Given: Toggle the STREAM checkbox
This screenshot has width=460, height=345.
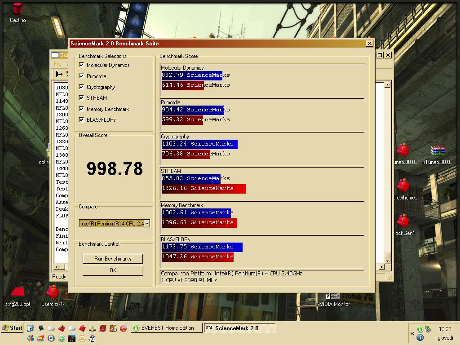Looking at the screenshot, I should pos(82,97).
